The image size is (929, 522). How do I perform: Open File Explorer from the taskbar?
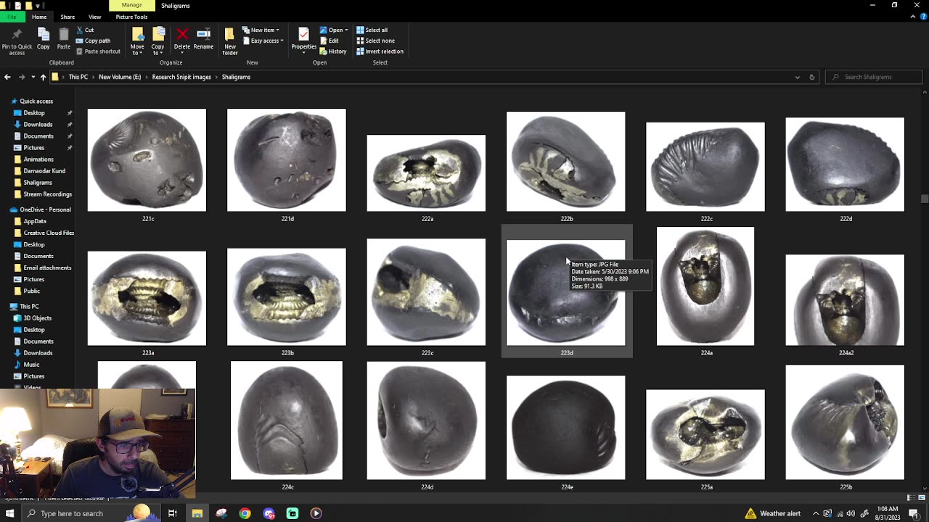pos(197,513)
